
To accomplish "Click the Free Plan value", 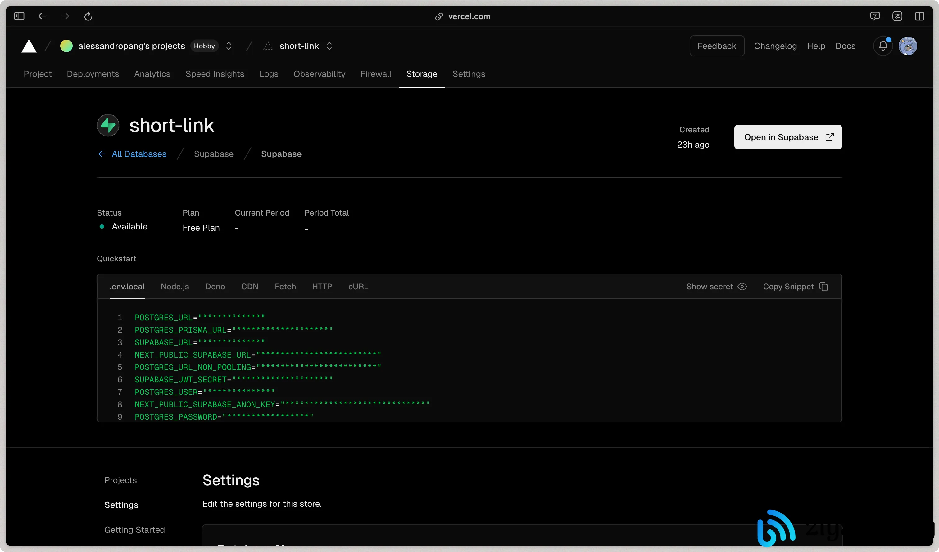I will [x=201, y=228].
